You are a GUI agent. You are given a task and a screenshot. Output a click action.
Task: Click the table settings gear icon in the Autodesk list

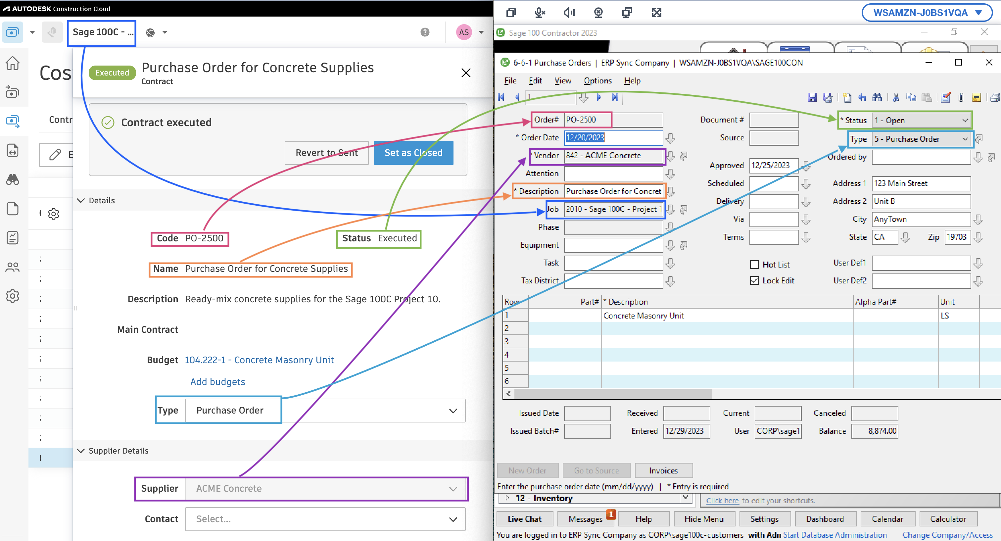coord(54,214)
